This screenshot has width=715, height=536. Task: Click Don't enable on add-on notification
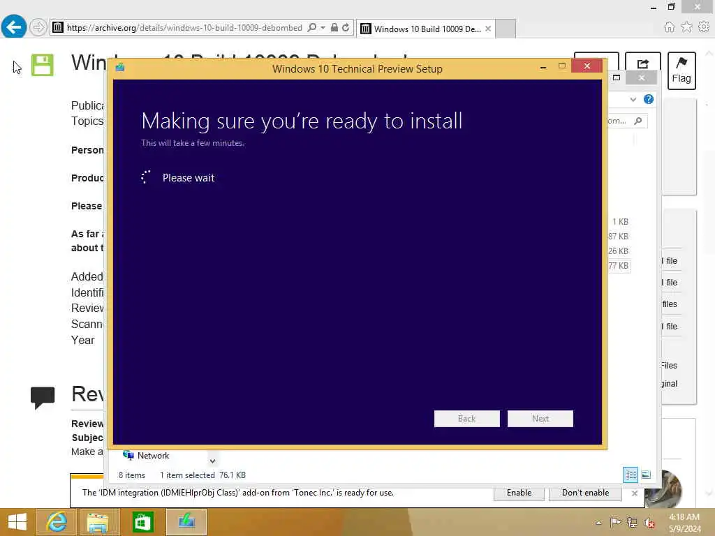click(586, 493)
